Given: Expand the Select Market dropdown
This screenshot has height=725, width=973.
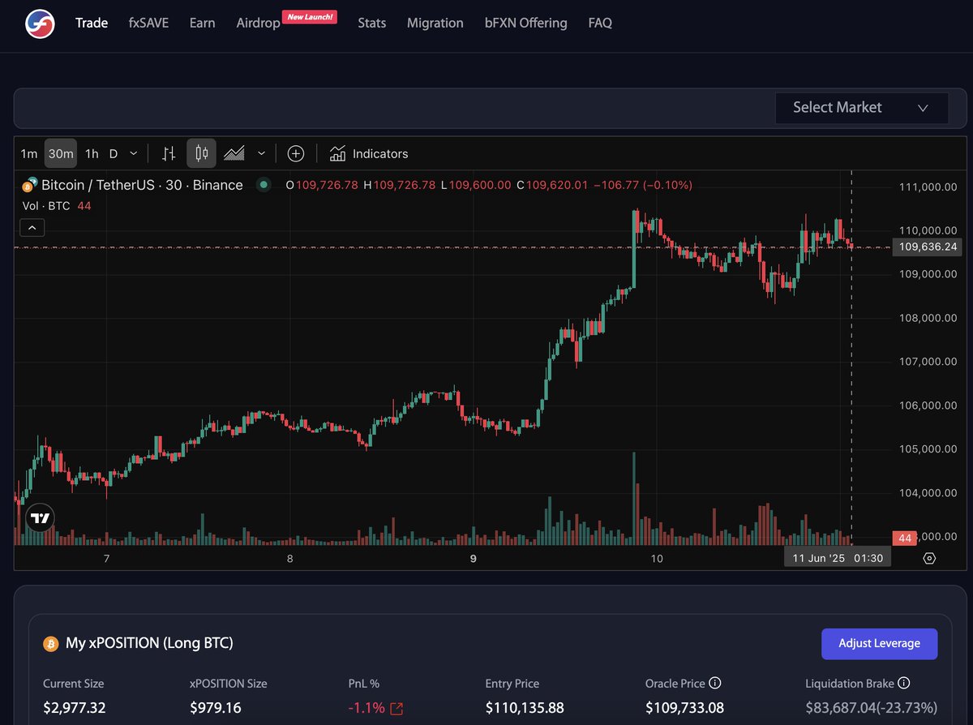Looking at the screenshot, I should tap(861, 108).
